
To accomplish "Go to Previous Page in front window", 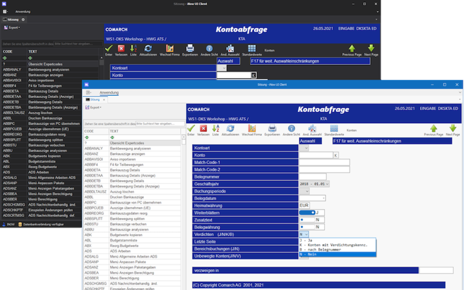I will click(x=434, y=128).
